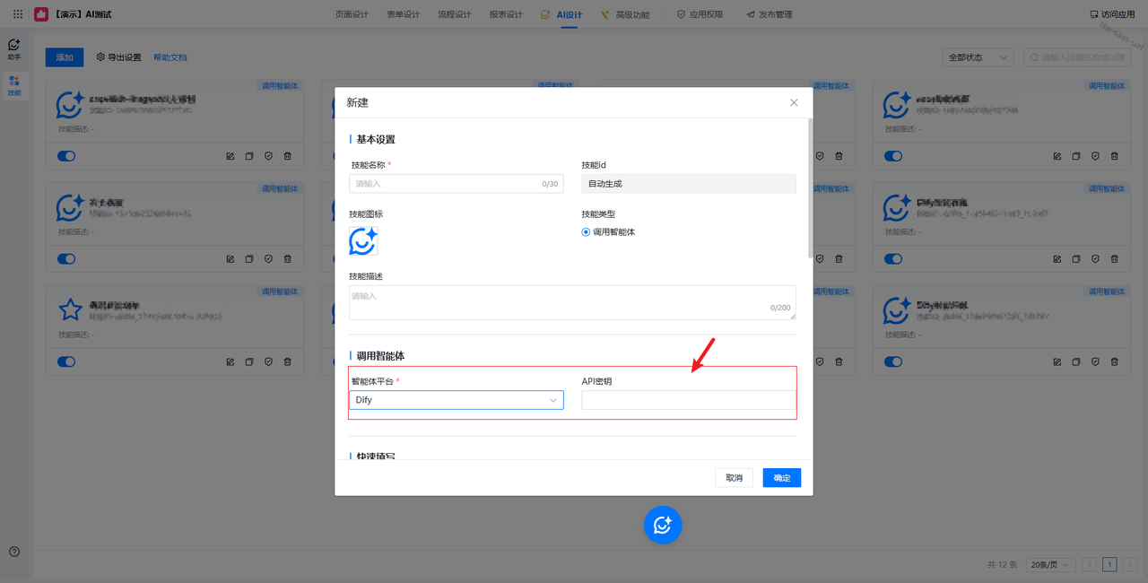Click the help question mark icon
Screen dimensions: 1148x583
coord(14,552)
